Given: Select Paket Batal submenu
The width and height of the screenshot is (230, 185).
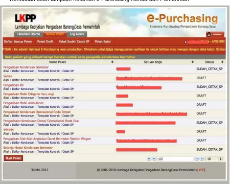Looking at the screenshot, I should click(x=103, y=41).
